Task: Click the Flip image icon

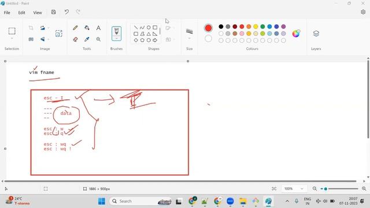Action: (42, 39)
